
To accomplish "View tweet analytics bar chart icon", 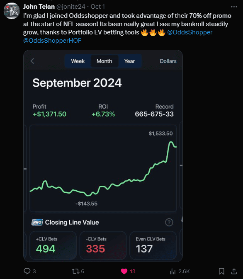I will 173,272.
